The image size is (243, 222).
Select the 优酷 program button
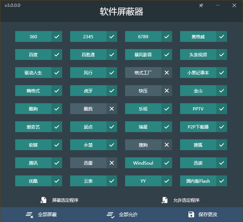pyautogui.click(x=33, y=181)
